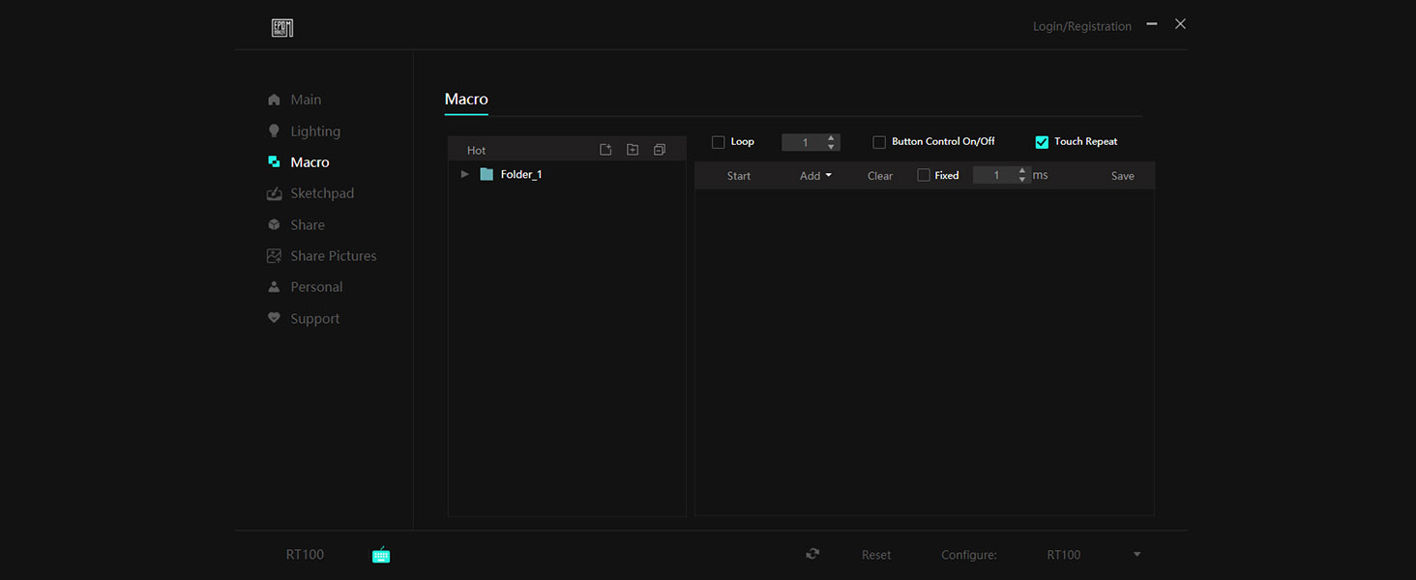Open the Share Pictures section
The image size is (1416, 580).
click(x=333, y=256)
